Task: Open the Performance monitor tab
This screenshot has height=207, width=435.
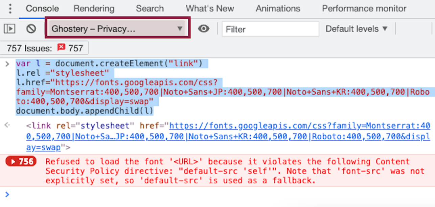Action: (x=364, y=8)
